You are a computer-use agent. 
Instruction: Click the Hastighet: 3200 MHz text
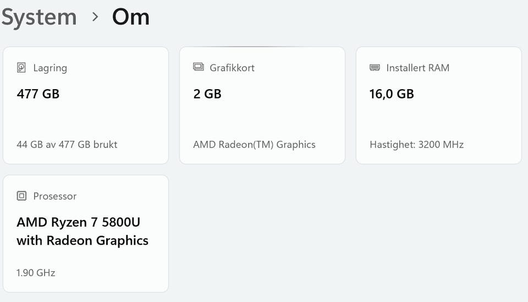(416, 145)
